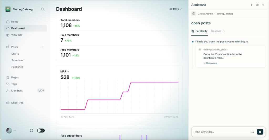This screenshot has height=140, width=269.
Task: Click the Ghost Admin globe icon
Action: (x=194, y=14)
